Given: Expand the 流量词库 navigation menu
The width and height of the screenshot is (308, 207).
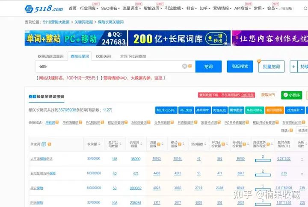Looking at the screenshot, I should click(132, 9).
